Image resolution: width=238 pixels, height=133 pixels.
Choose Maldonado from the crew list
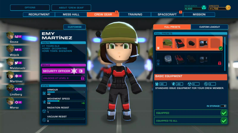[x=10, y=62]
